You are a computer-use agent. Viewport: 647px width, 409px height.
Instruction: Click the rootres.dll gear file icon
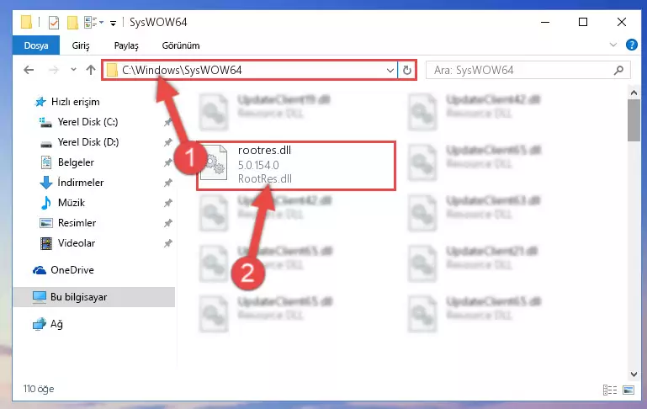point(214,163)
